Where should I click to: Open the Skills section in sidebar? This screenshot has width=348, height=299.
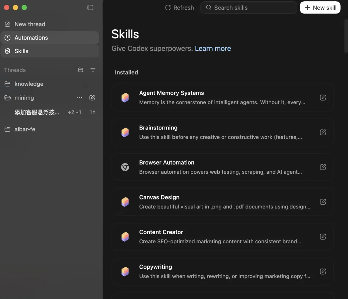pyautogui.click(x=50, y=51)
